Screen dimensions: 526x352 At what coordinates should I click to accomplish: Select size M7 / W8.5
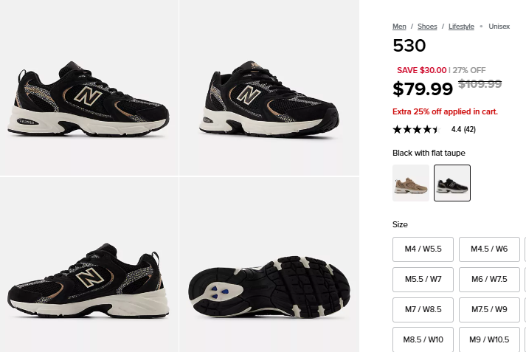(423, 309)
